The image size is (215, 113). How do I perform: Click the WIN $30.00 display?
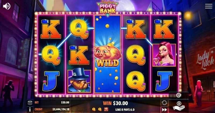point(115,103)
